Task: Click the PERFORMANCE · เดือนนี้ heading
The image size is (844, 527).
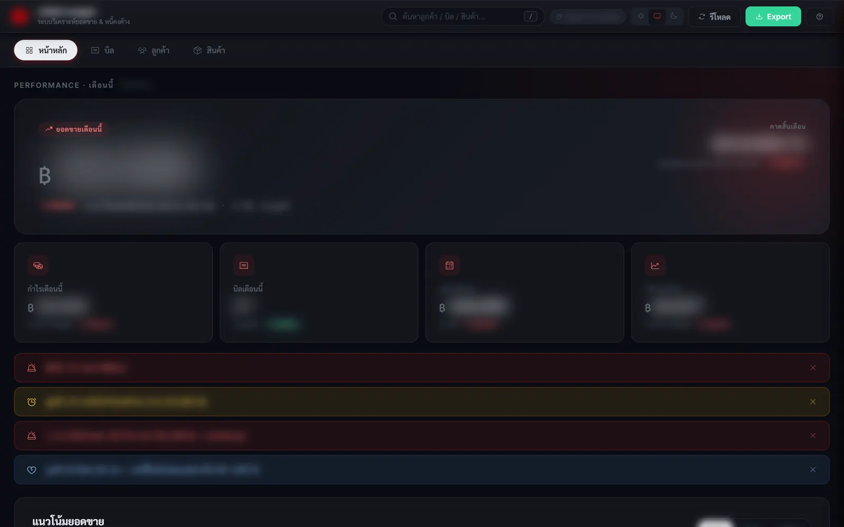Action: click(x=64, y=85)
